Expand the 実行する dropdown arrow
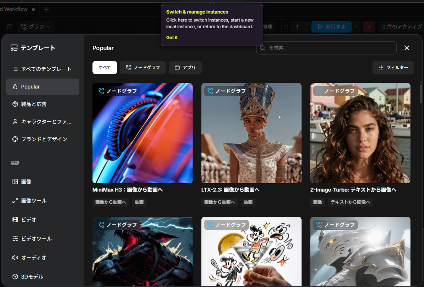 [x=356, y=27]
